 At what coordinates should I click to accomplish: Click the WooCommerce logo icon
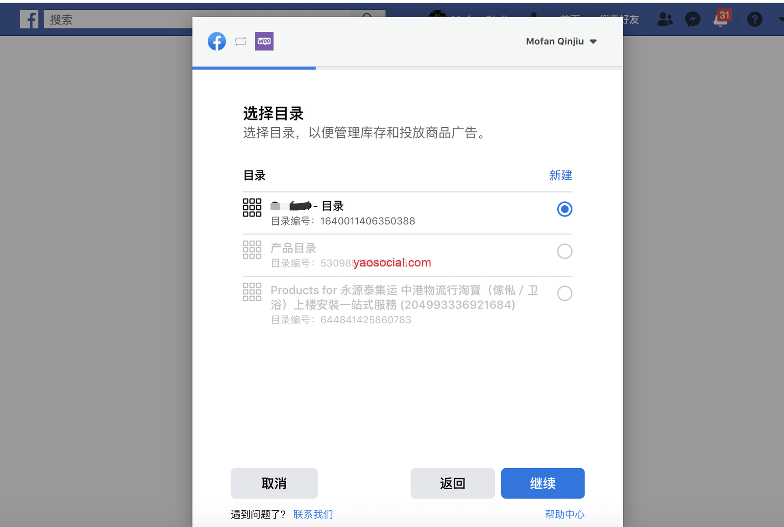pos(264,42)
